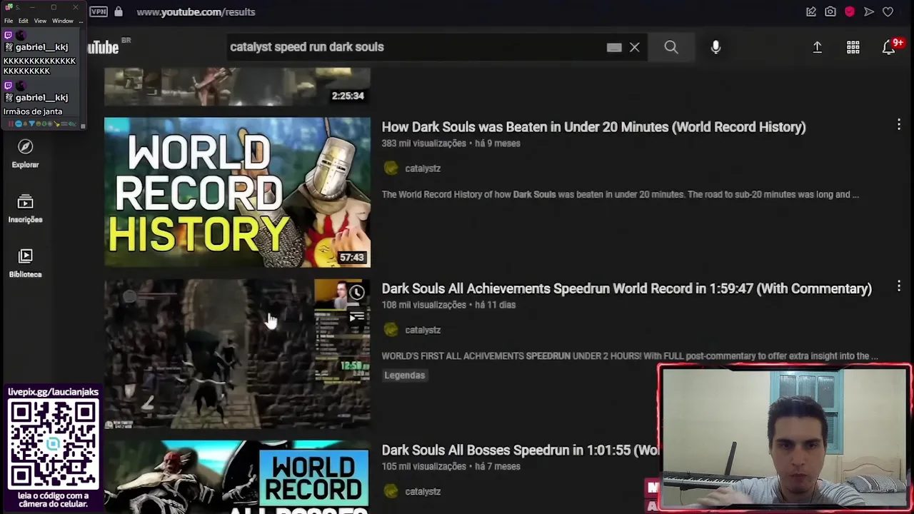The height and width of the screenshot is (514, 914).
Task: Start voice search with microphone icon
Action: pyautogui.click(x=715, y=47)
